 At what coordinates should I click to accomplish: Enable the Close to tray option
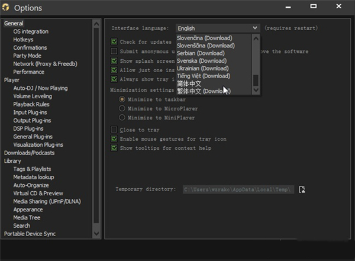114,130
